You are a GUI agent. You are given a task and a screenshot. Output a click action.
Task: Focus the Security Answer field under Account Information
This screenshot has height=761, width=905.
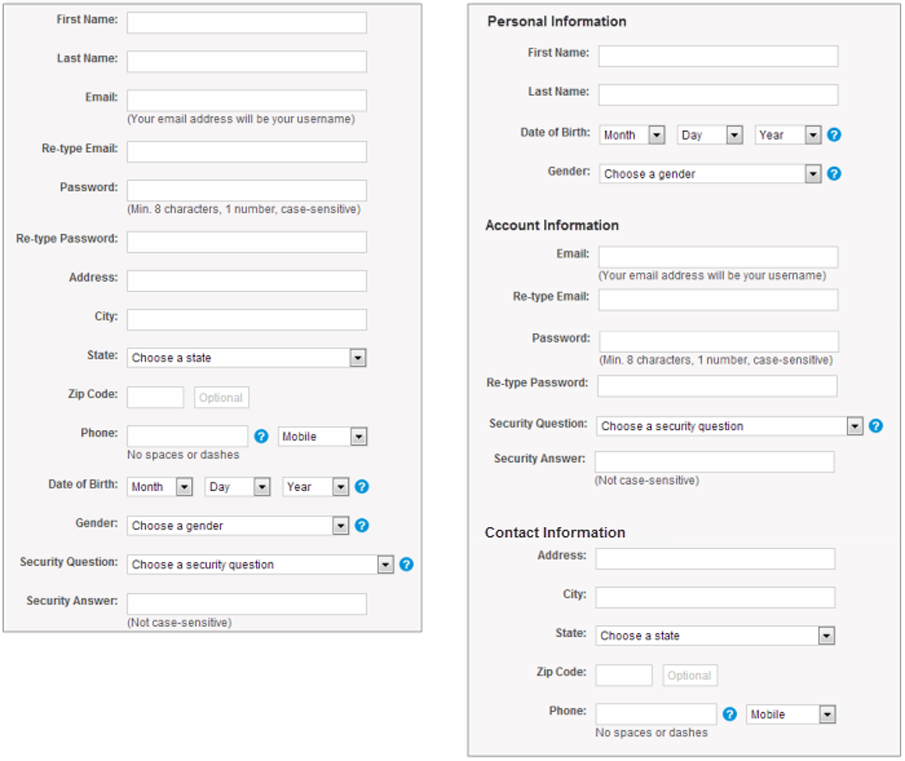click(714, 461)
